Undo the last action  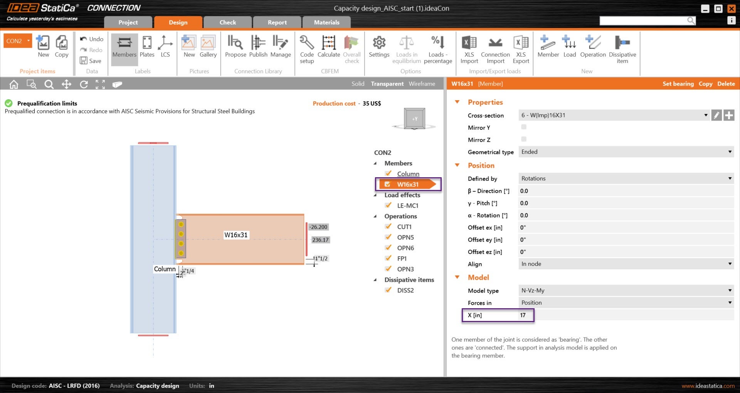click(91, 39)
